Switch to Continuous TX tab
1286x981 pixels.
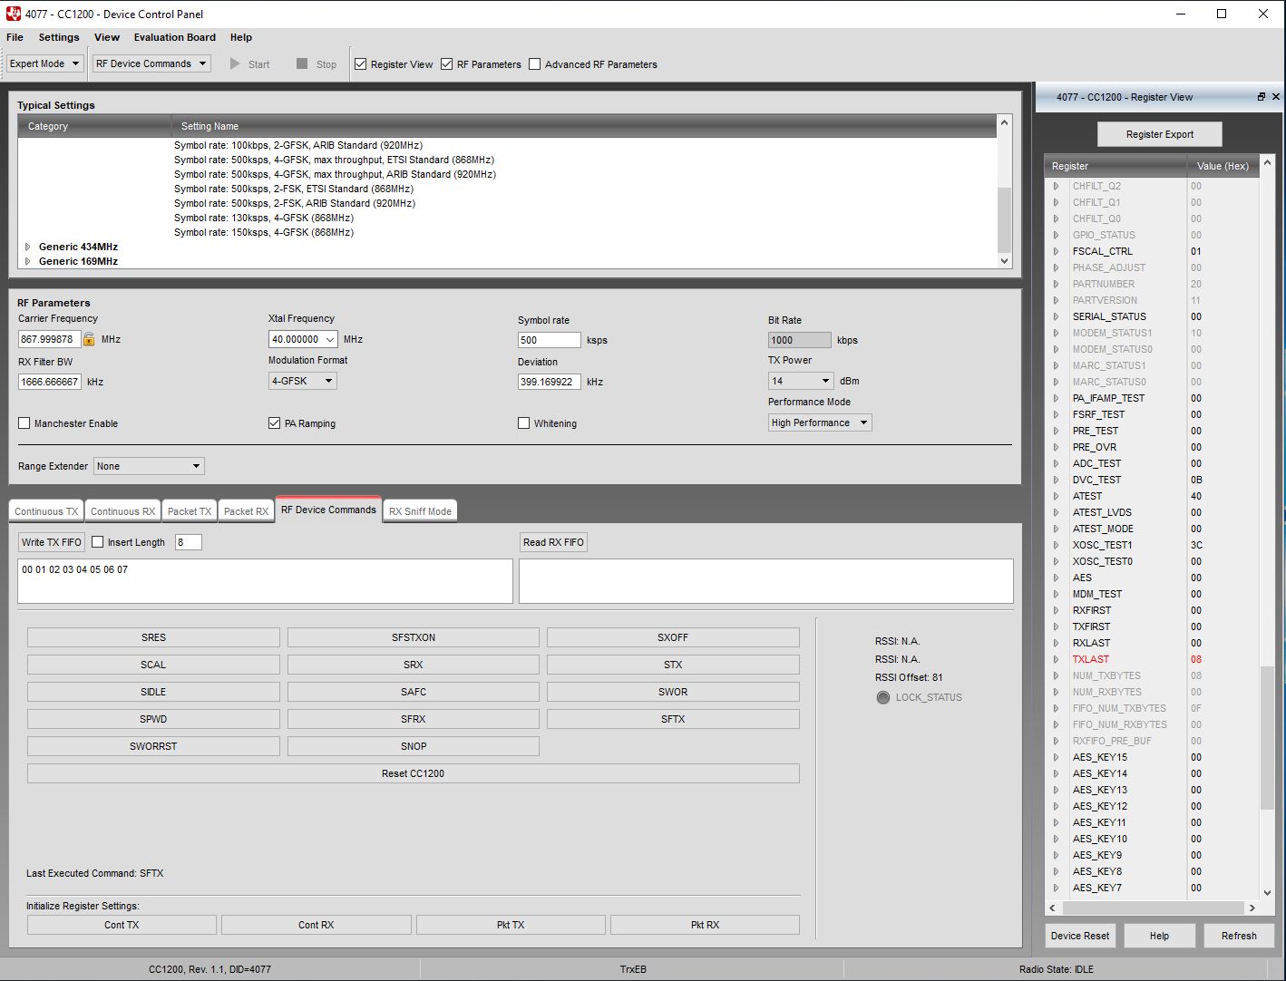coord(46,511)
